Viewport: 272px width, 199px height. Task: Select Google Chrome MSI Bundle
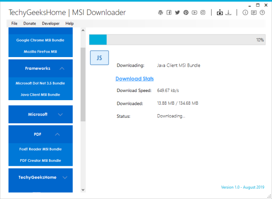click(40, 40)
